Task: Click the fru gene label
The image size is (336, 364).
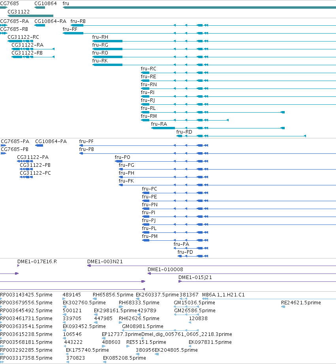Action: click(x=66, y=4)
